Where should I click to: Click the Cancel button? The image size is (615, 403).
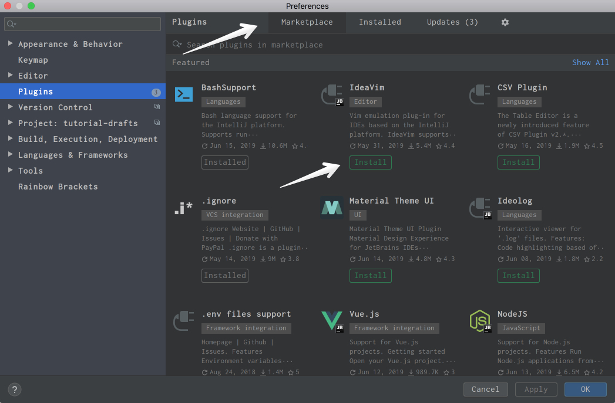coord(486,390)
